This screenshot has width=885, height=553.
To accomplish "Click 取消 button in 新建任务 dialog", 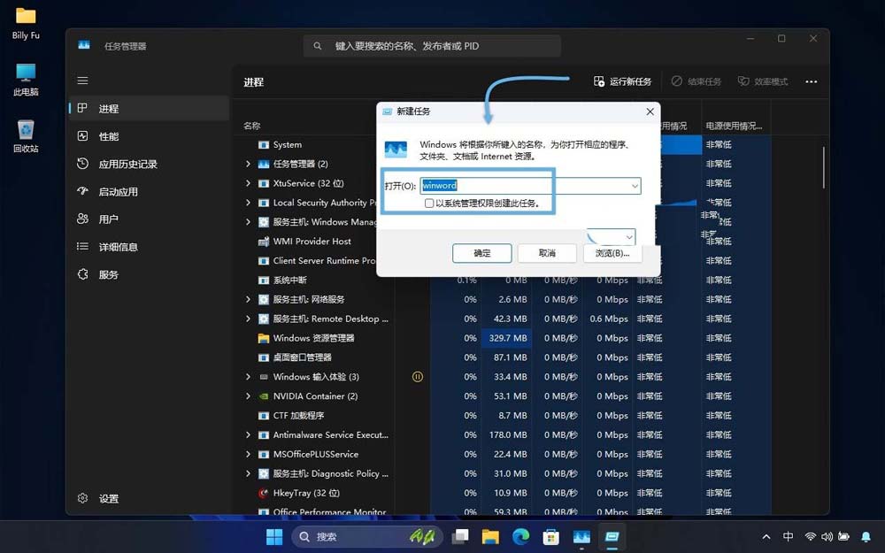I will (x=547, y=253).
